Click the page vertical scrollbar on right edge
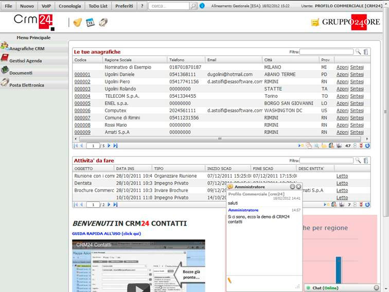Screen dimensions: 389x292 [385, 112]
